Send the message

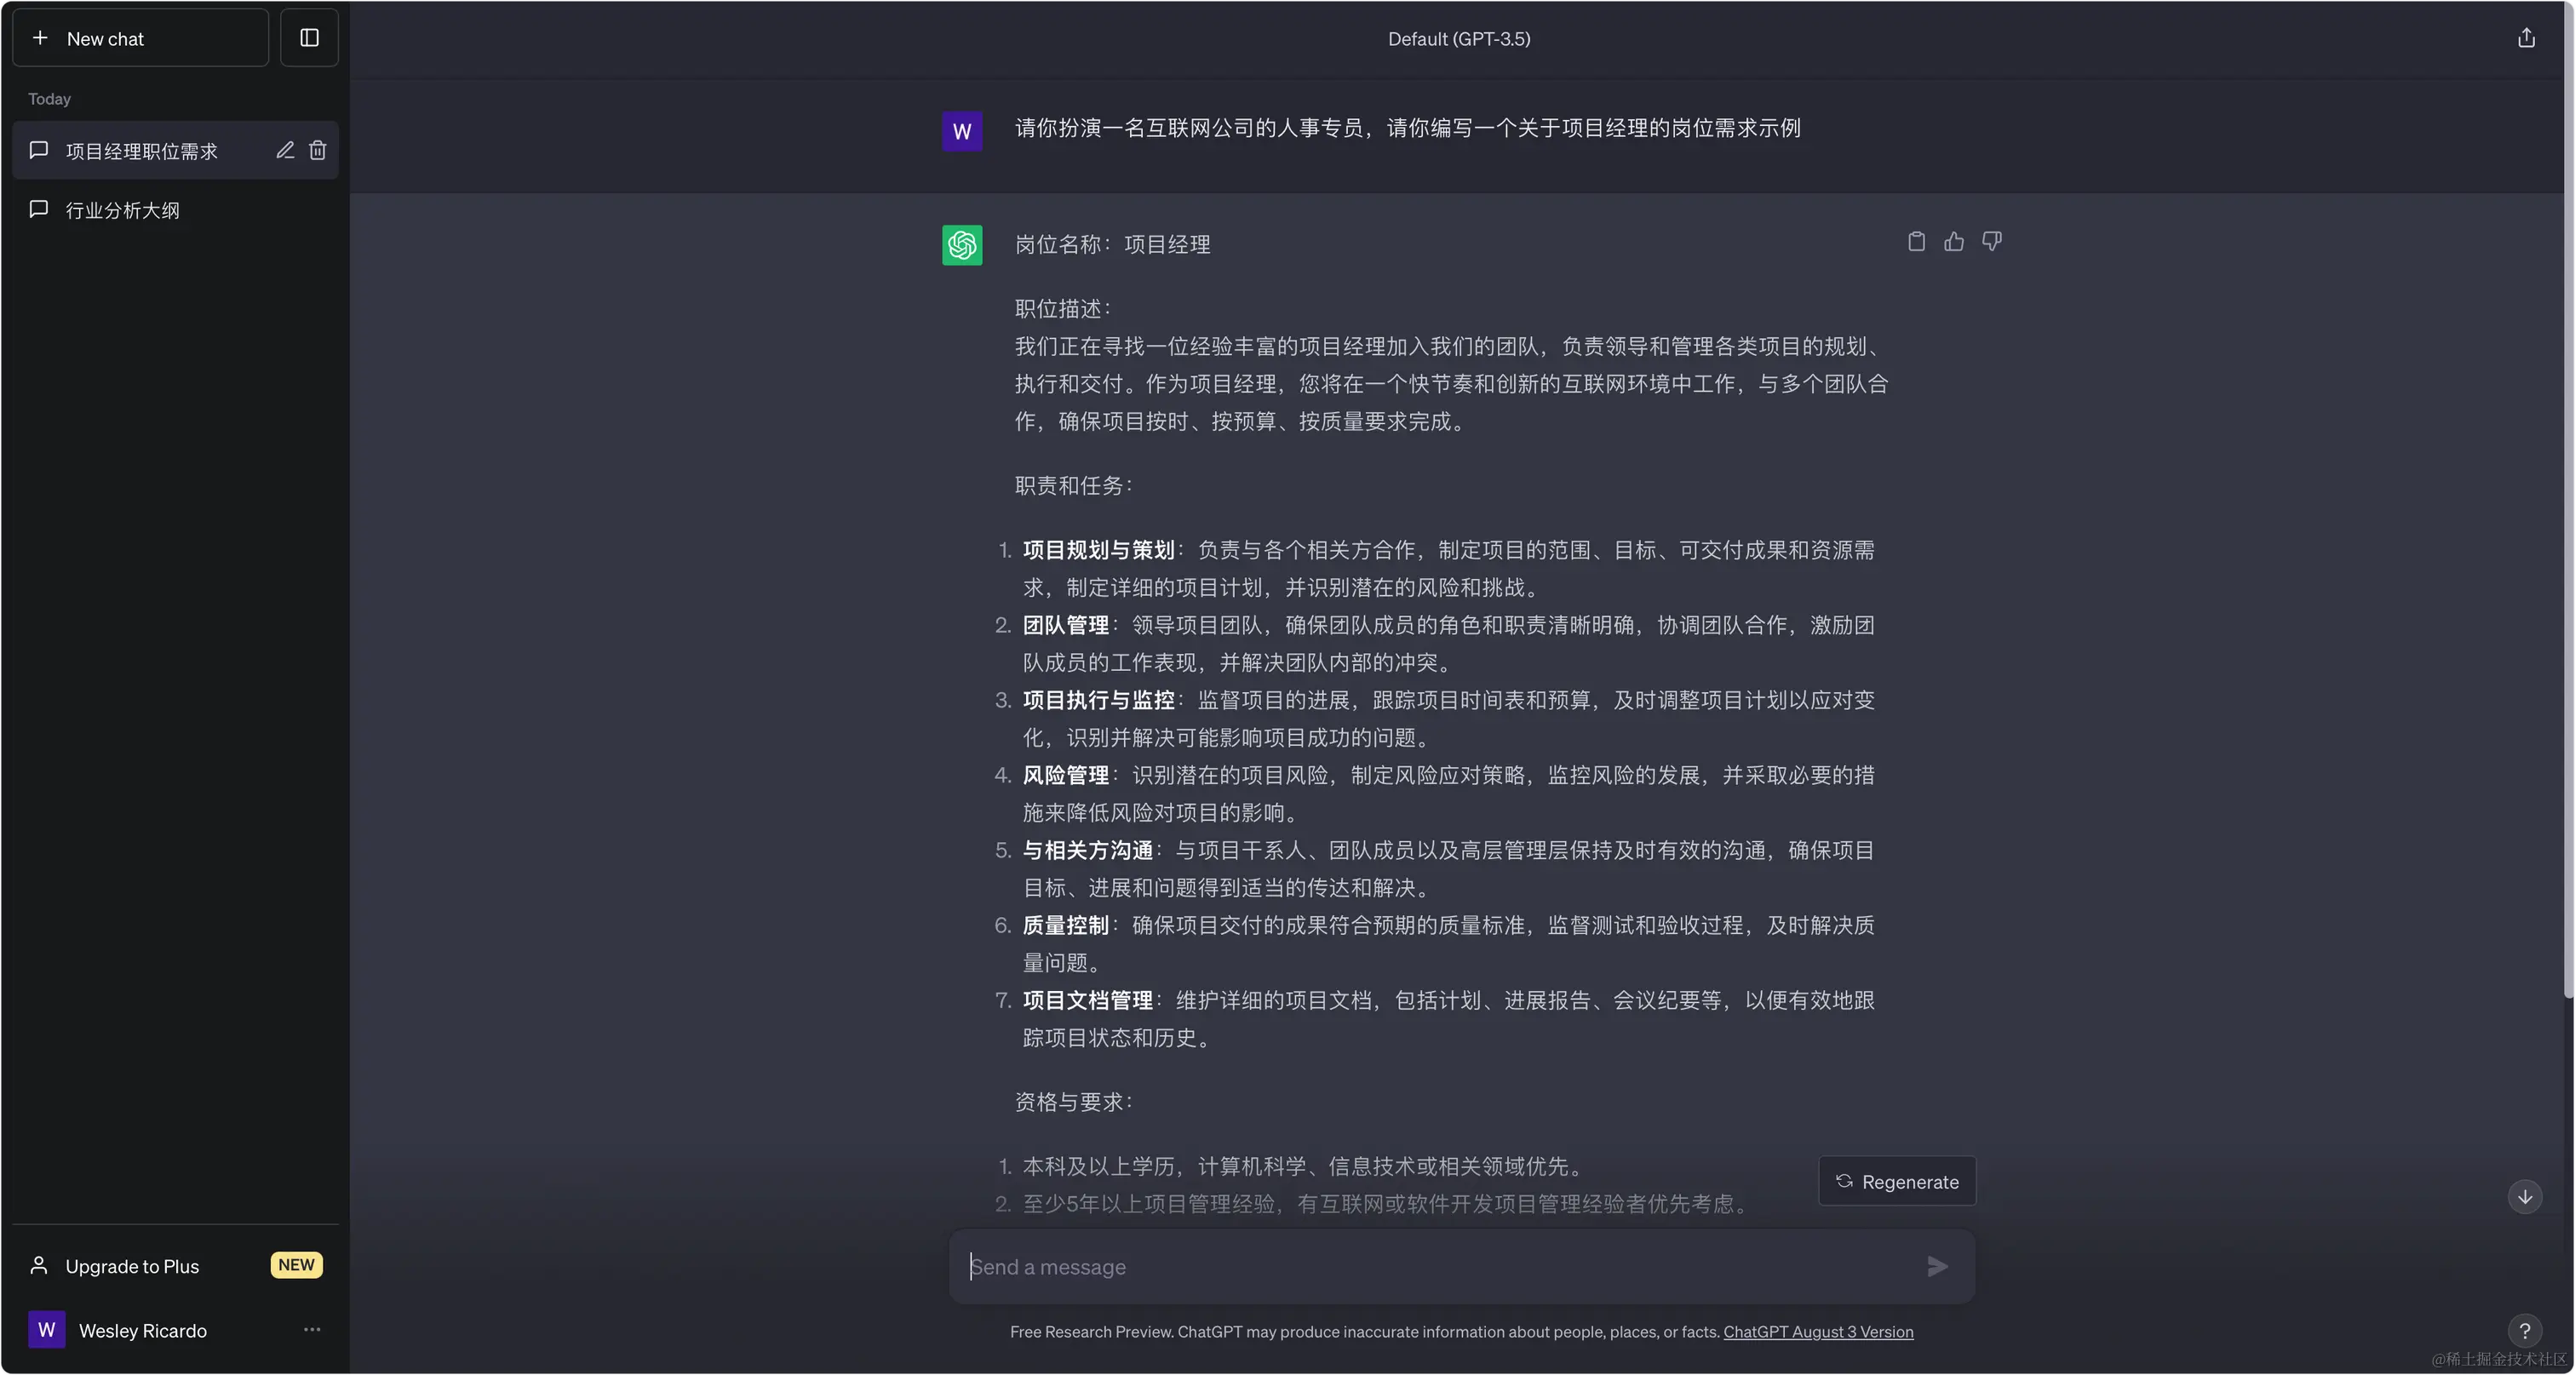(1936, 1266)
